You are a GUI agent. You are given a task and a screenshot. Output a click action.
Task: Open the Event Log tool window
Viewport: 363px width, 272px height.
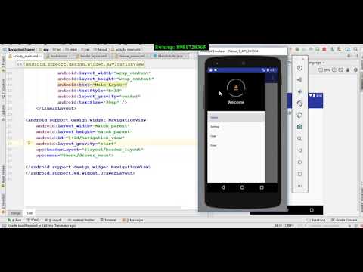coord(316,220)
